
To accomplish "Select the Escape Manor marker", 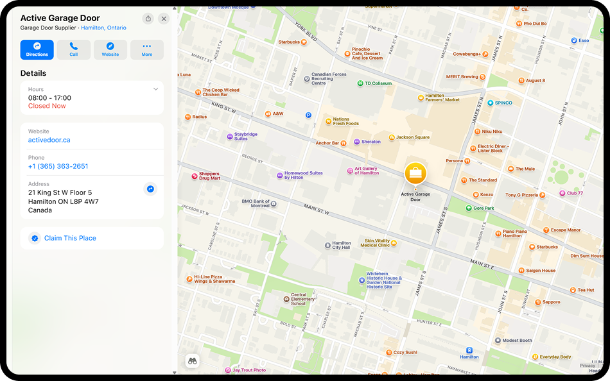I will [546, 230].
